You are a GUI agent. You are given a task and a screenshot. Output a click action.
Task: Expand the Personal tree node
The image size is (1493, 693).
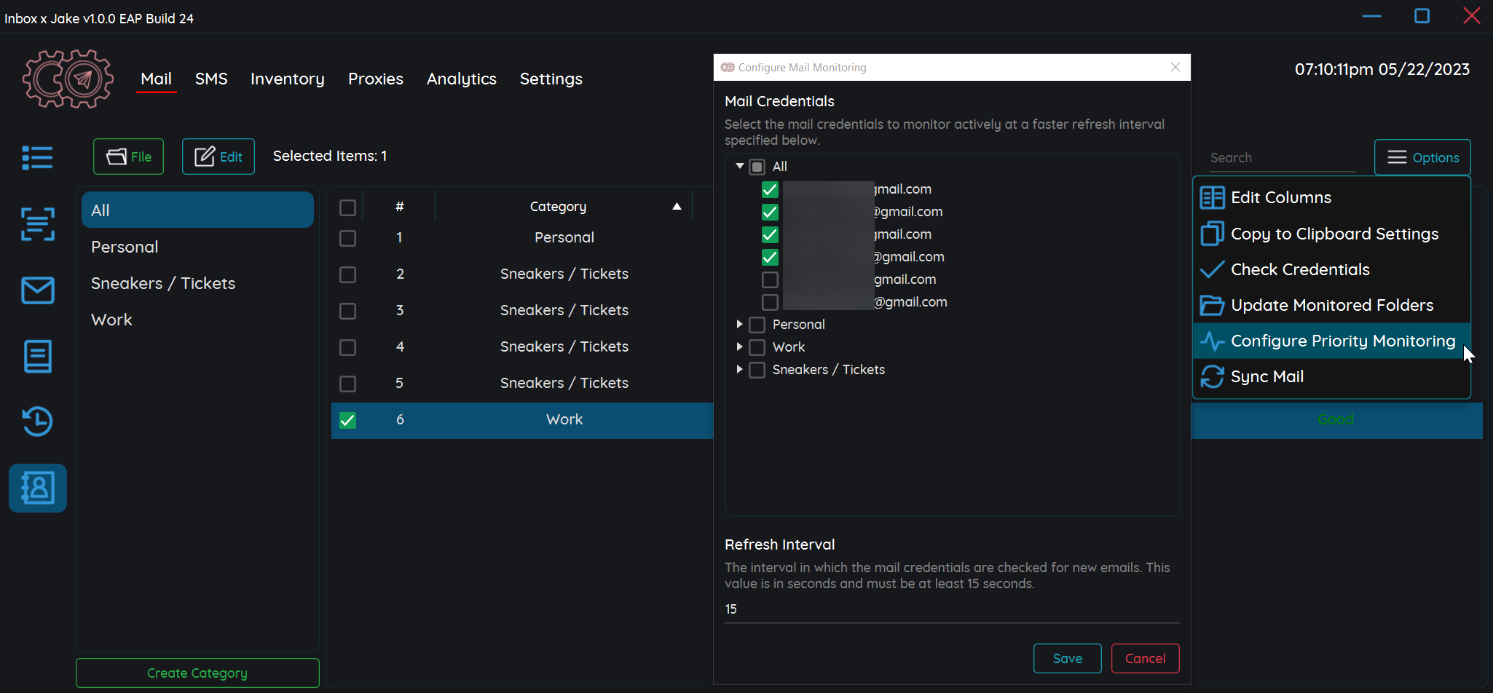739,324
